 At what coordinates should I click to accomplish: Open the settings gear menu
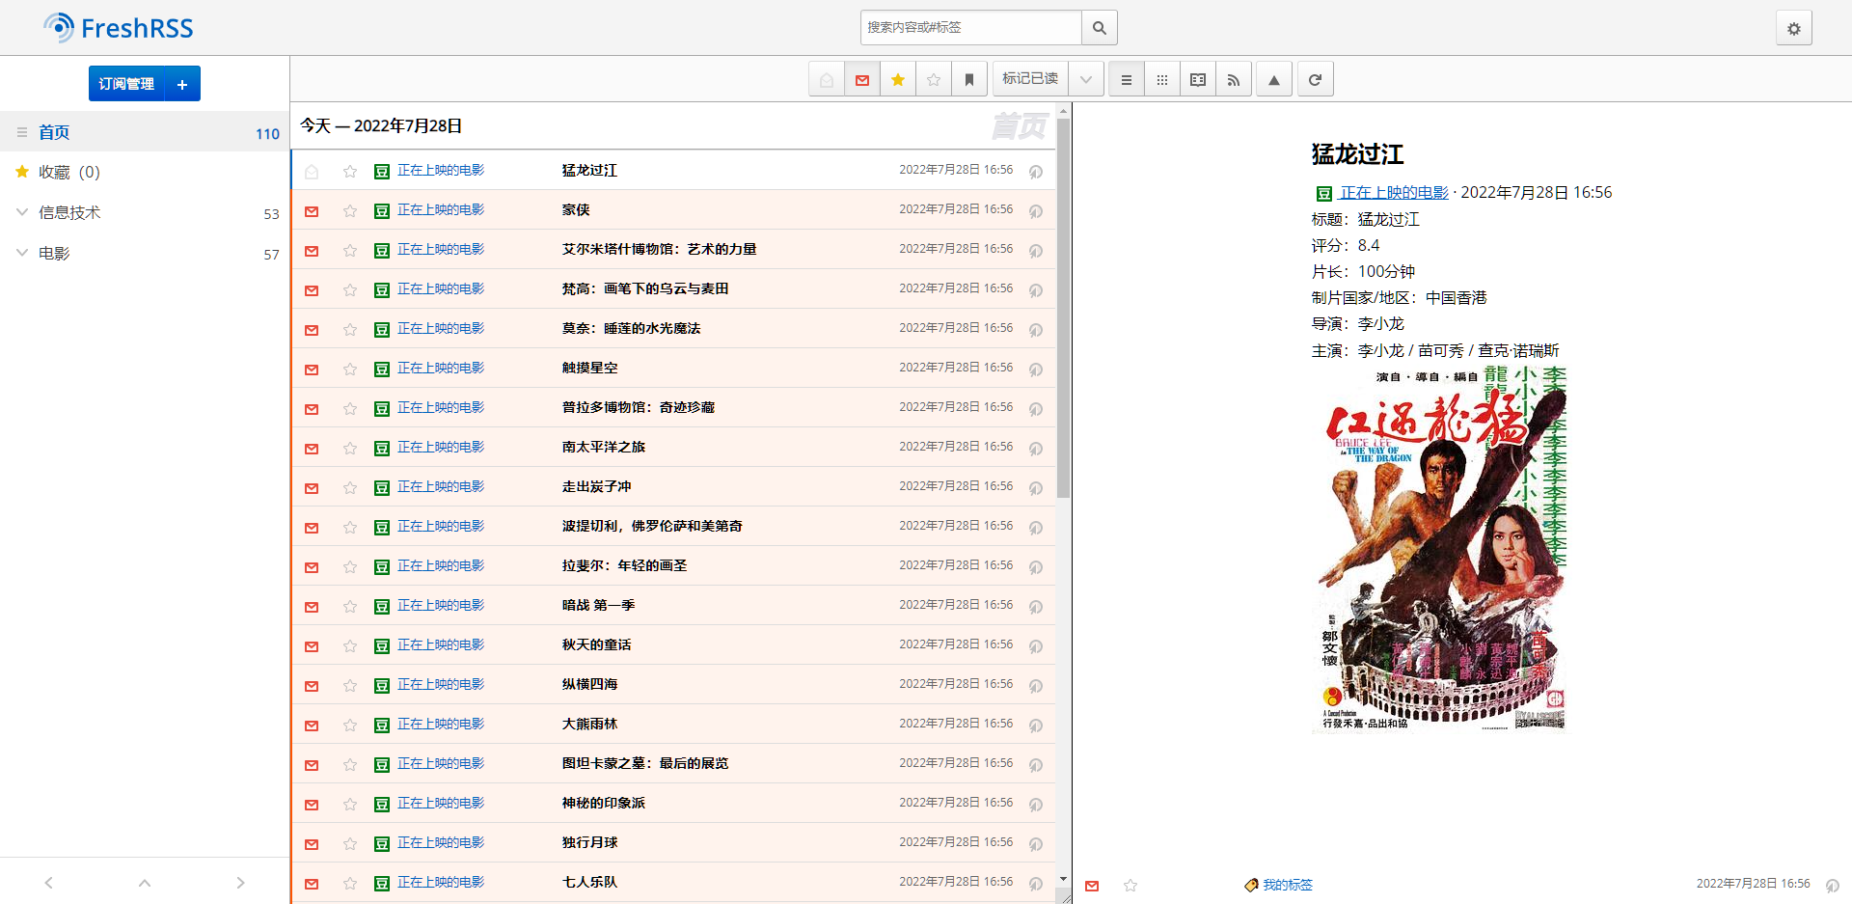click(1793, 28)
